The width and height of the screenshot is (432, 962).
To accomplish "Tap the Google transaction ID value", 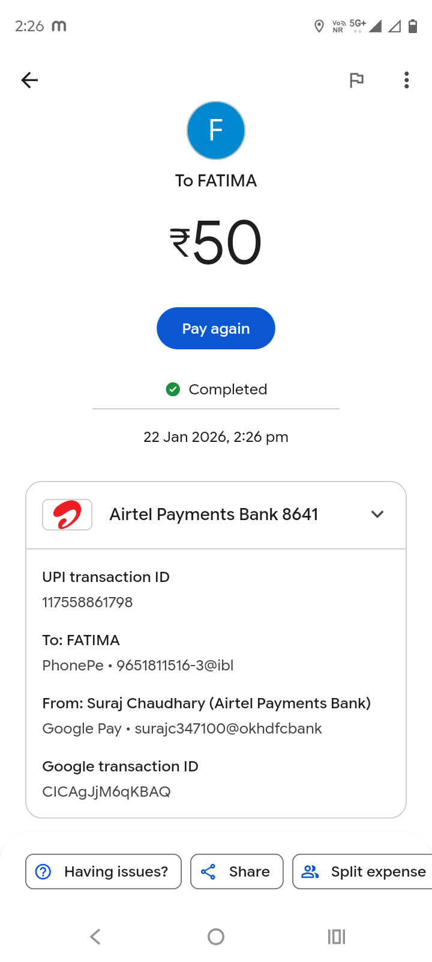I will click(x=106, y=792).
